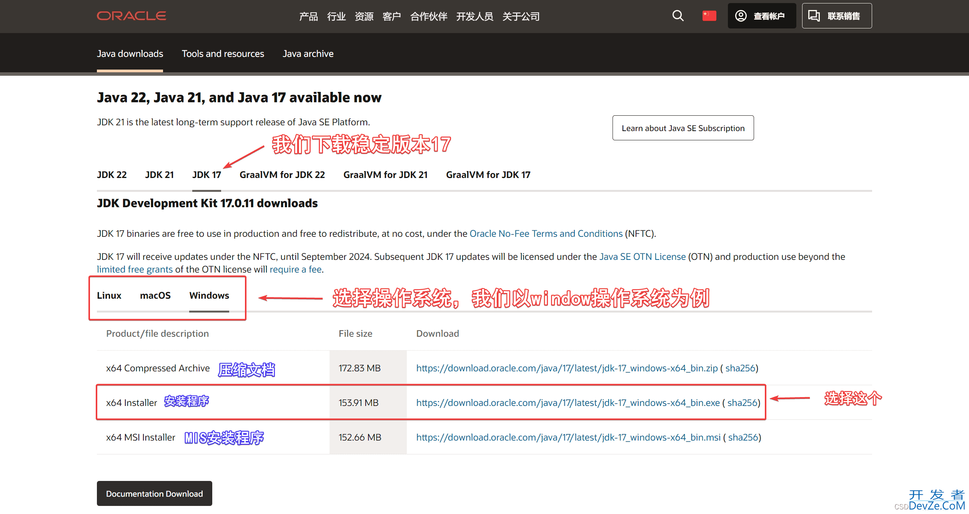Switch to Java archive tab
Viewport: 969px width, 514px height.
[x=308, y=53]
